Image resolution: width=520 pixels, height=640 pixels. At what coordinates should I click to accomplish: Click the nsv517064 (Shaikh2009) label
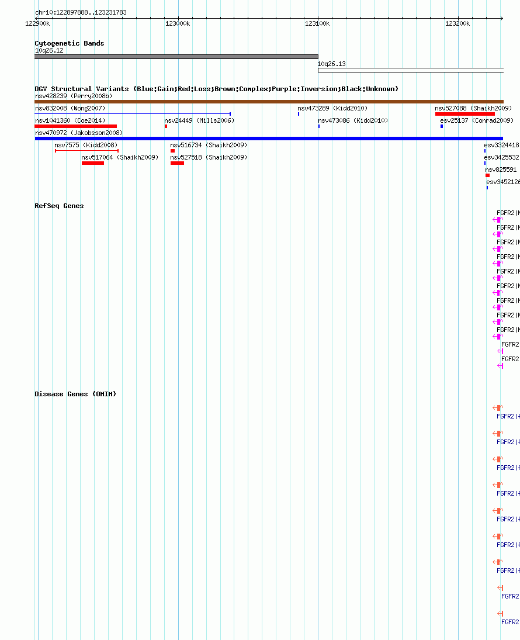click(x=120, y=157)
